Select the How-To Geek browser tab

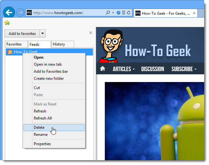(x=165, y=13)
